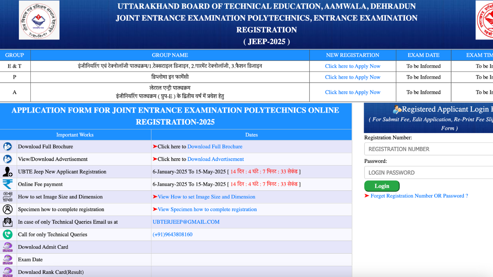Click the brochure icon beside Download Full Brochure
Image resolution: width=493 pixels, height=277 pixels.
coord(8,147)
